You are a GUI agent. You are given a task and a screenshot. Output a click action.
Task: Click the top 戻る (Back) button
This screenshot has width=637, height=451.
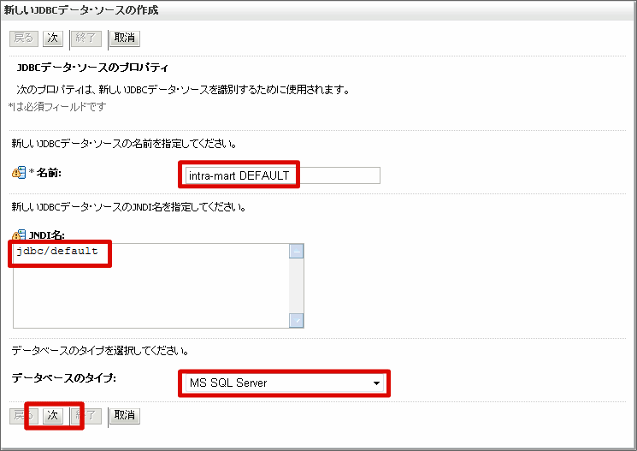point(24,39)
